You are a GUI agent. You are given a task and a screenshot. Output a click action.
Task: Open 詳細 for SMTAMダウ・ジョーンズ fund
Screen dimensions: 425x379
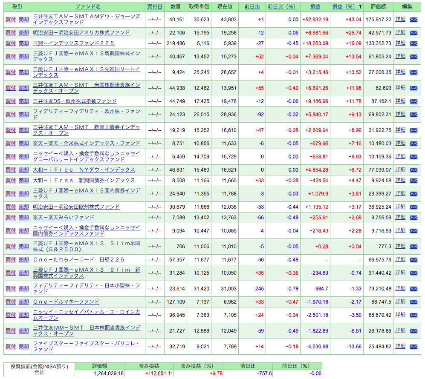tap(400, 19)
